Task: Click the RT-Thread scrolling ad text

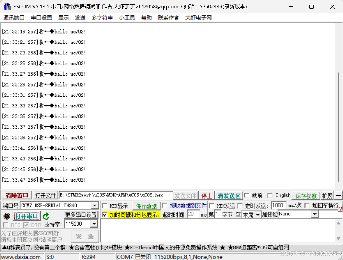Action: click(171, 248)
